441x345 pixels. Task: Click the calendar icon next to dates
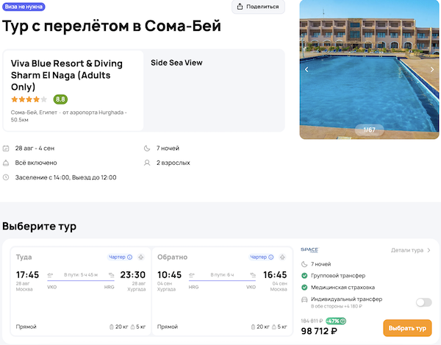click(7, 148)
